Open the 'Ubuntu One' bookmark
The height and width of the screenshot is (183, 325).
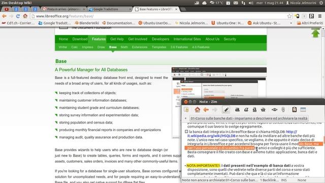227,23
